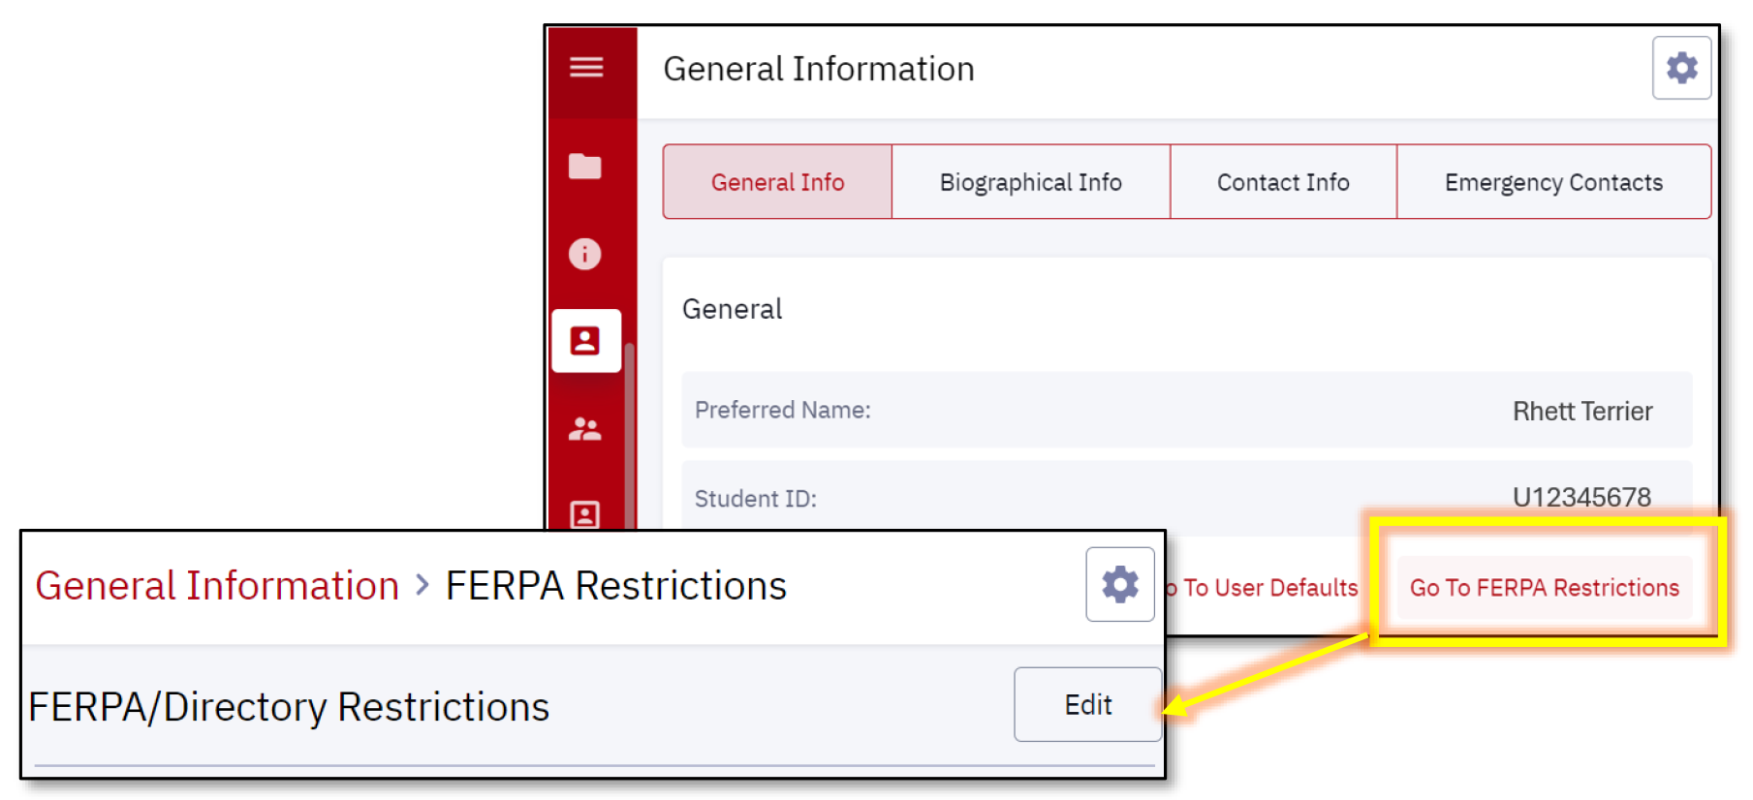The image size is (1753, 800).
Task: Switch to the Biographical Info tab
Action: coord(1031,182)
